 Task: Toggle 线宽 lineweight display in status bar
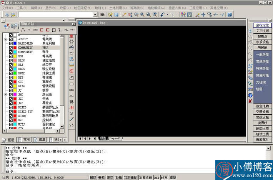pos(164,177)
